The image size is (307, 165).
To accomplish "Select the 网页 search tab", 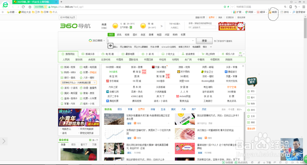I will pos(111,35).
